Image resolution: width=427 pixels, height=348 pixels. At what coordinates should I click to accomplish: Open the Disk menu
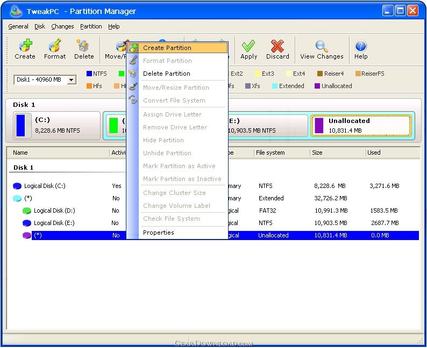(x=40, y=26)
